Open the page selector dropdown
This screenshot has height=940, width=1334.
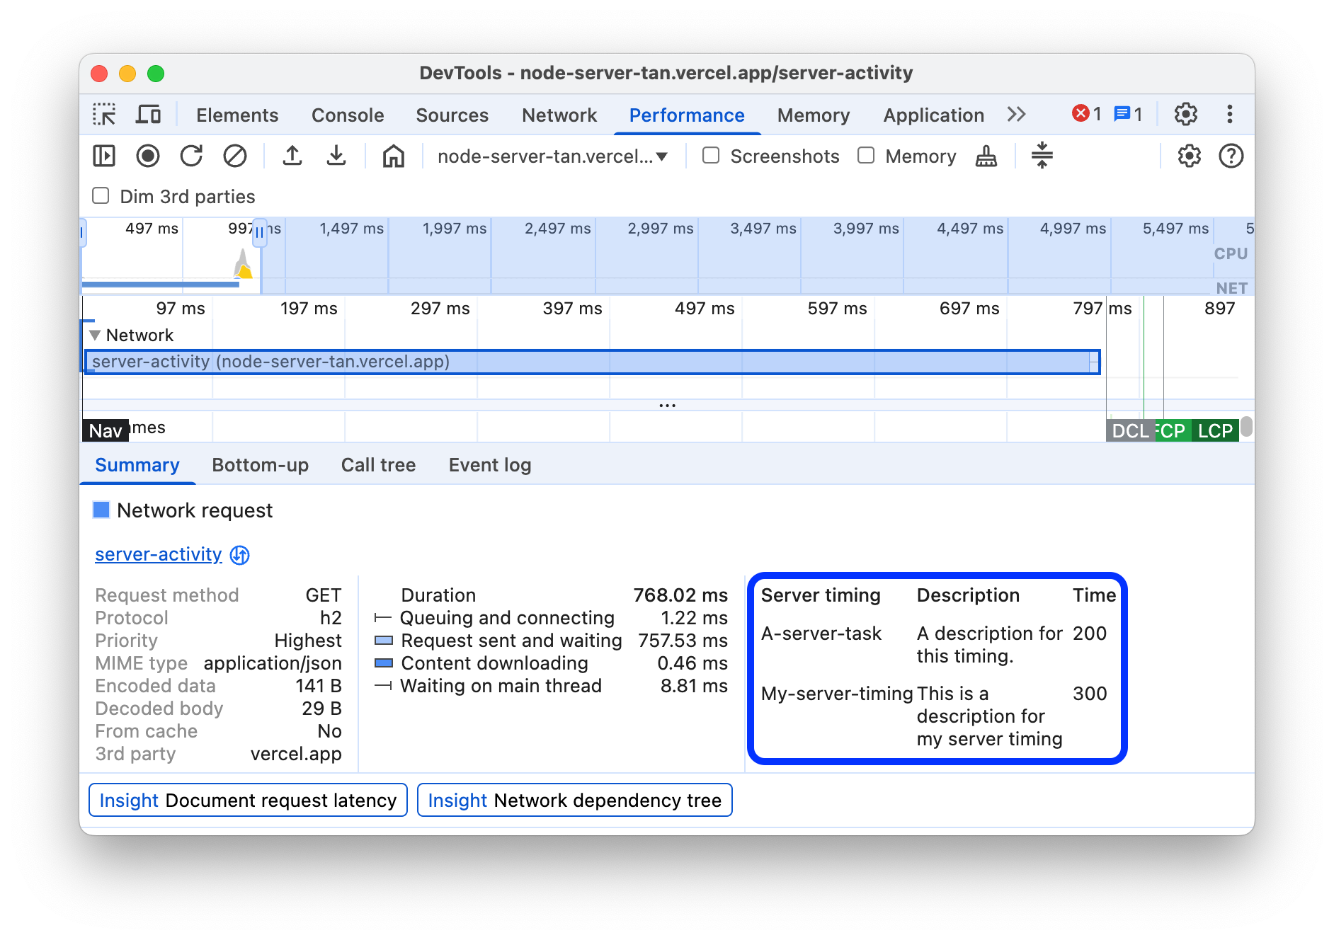tap(552, 156)
